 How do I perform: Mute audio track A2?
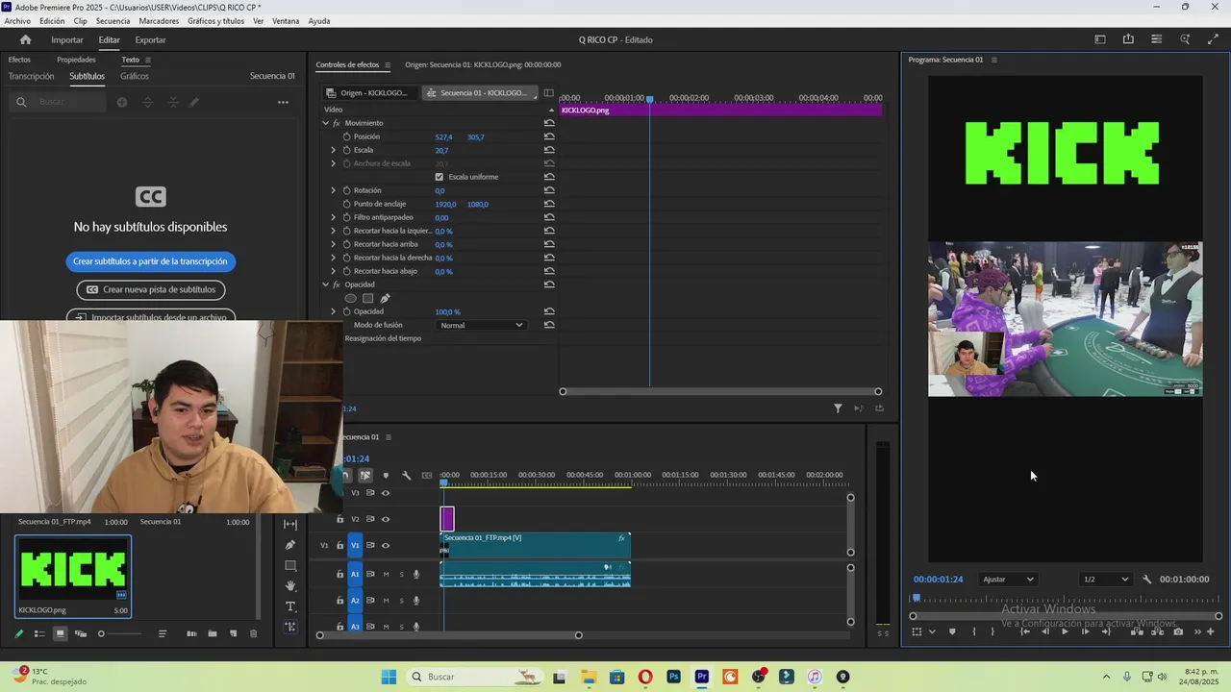[386, 601]
